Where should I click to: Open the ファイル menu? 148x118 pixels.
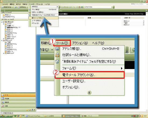point(5,4)
